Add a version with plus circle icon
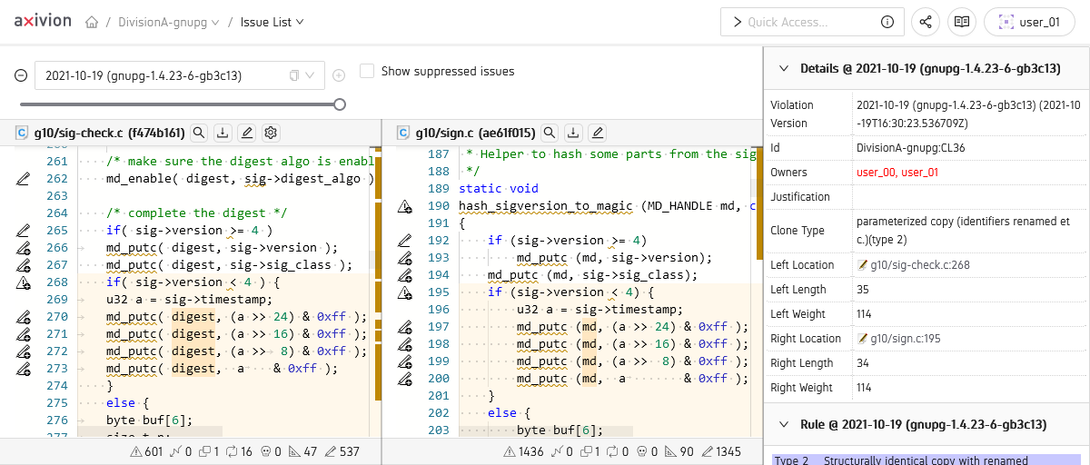The width and height of the screenshot is (1090, 465). pyautogui.click(x=339, y=75)
